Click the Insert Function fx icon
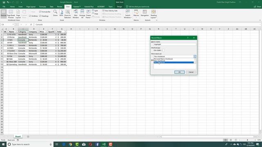Viewport: 262px width, 147px height. (x=31, y=24)
